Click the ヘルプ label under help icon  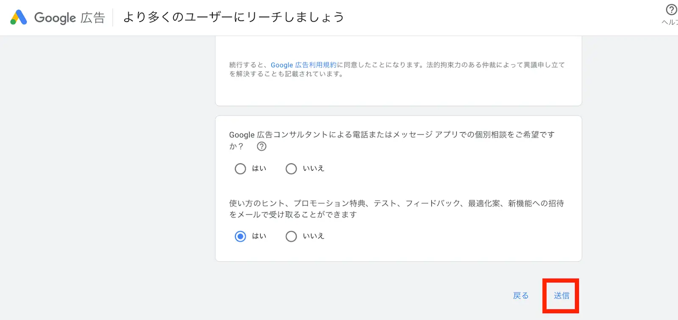coord(670,22)
